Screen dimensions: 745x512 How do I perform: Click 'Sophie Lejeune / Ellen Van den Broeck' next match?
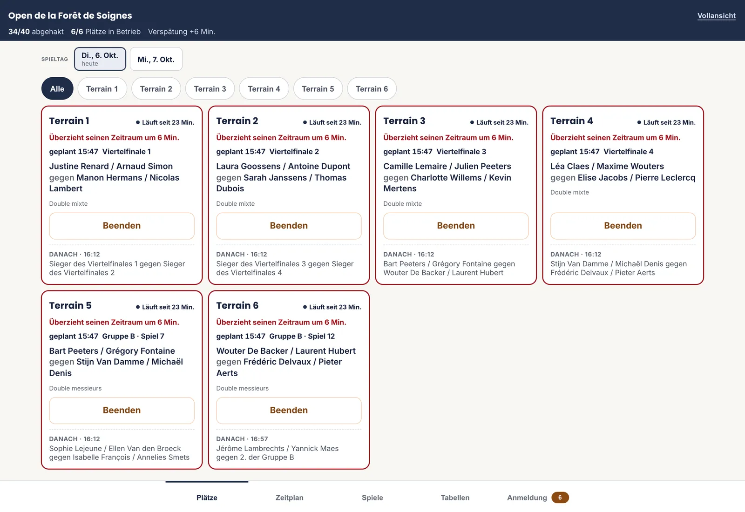tap(115, 449)
